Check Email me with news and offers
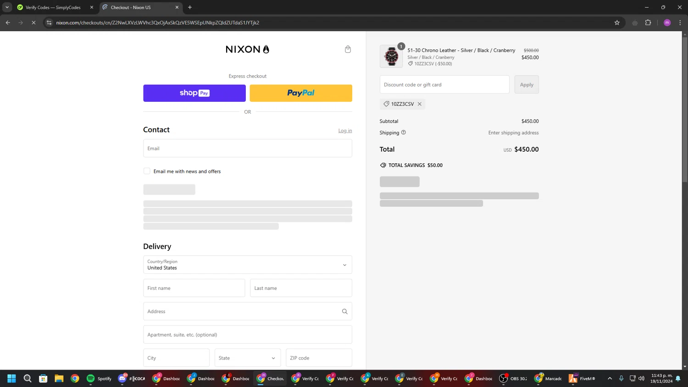 [147, 171]
